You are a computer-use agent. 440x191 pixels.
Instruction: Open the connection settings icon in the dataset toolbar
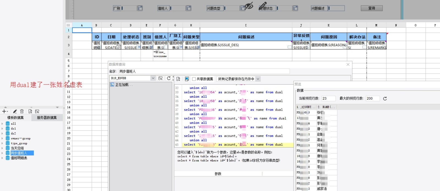coord(37,111)
